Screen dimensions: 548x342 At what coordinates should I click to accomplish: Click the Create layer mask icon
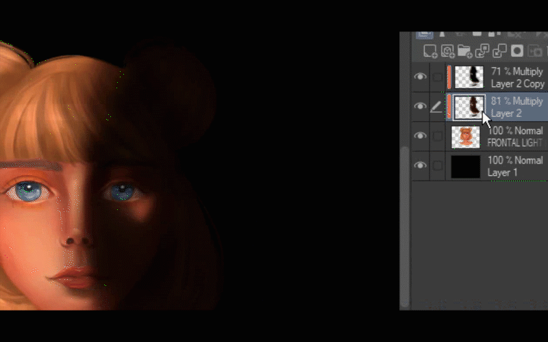pos(517,51)
